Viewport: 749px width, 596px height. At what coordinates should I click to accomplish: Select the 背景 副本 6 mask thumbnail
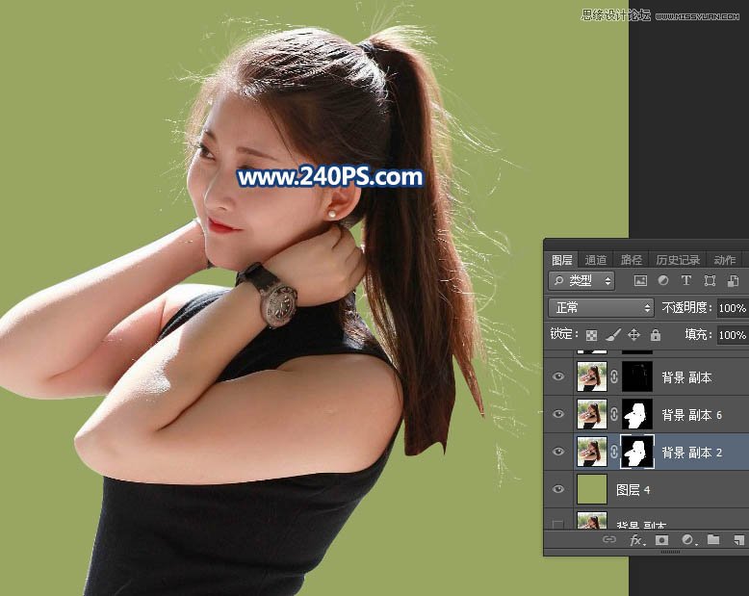point(637,414)
